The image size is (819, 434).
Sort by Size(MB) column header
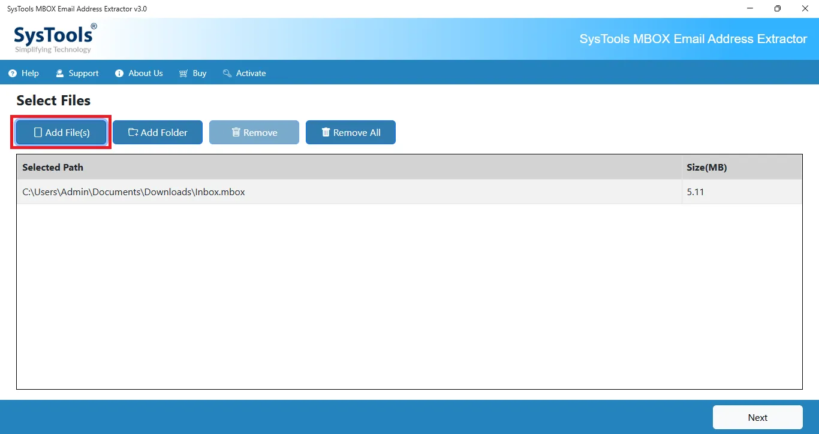point(742,167)
